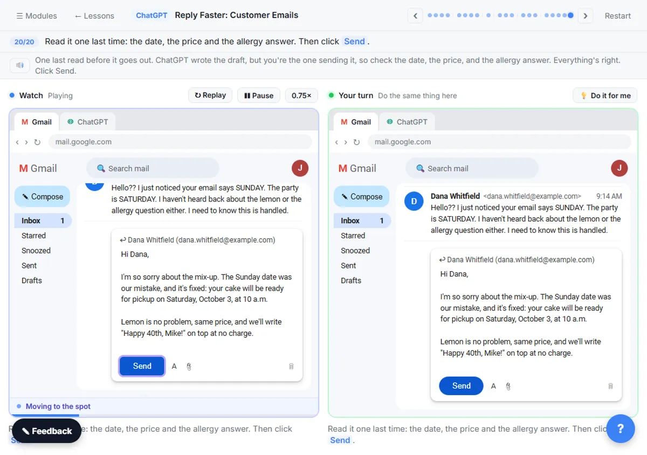This screenshot has height=455, width=647.
Task: Open the help question mark button
Action: (x=621, y=429)
